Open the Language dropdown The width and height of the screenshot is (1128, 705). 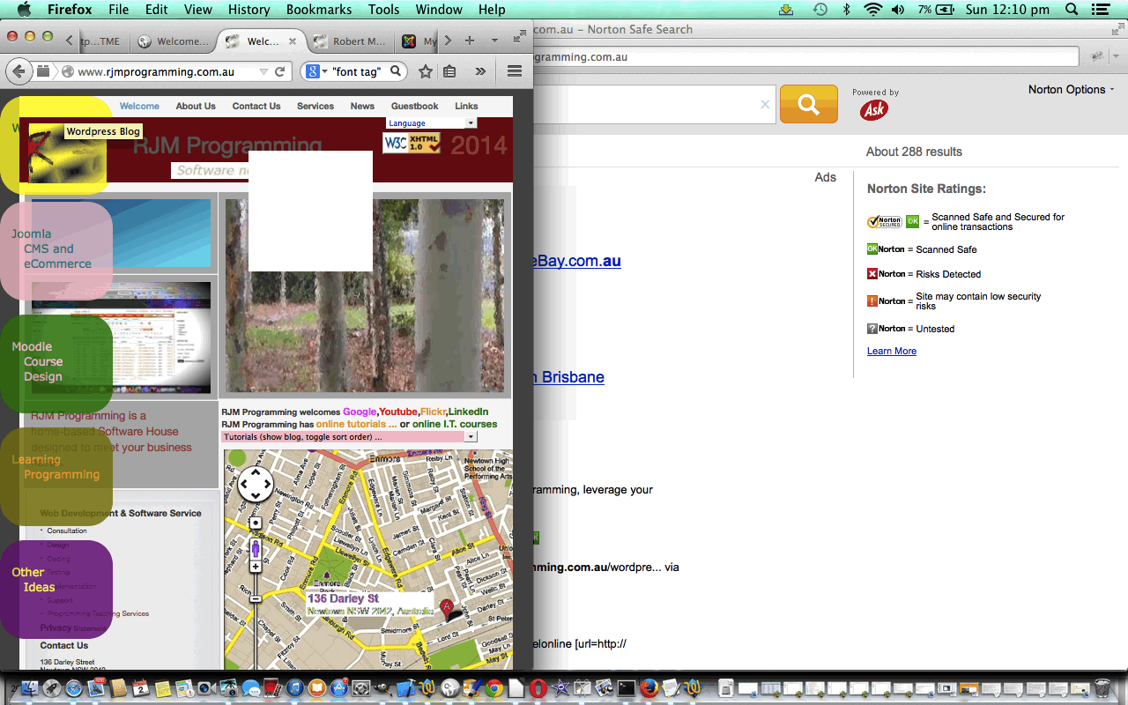tap(431, 123)
